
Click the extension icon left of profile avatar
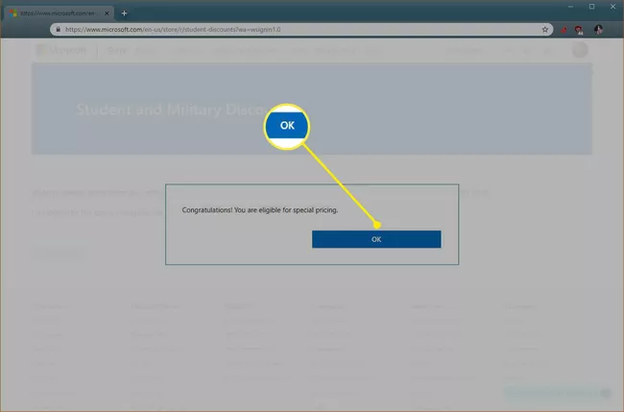coord(579,30)
